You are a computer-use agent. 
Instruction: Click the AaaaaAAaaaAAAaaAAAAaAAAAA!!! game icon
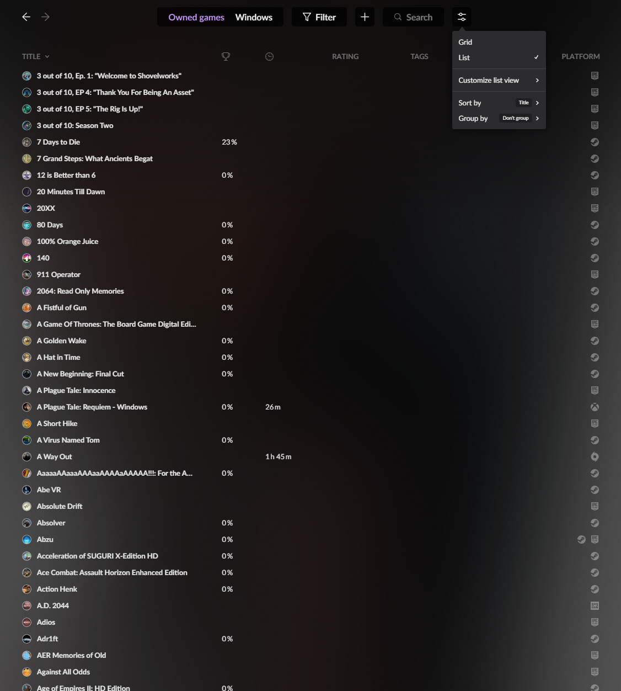tap(26, 473)
